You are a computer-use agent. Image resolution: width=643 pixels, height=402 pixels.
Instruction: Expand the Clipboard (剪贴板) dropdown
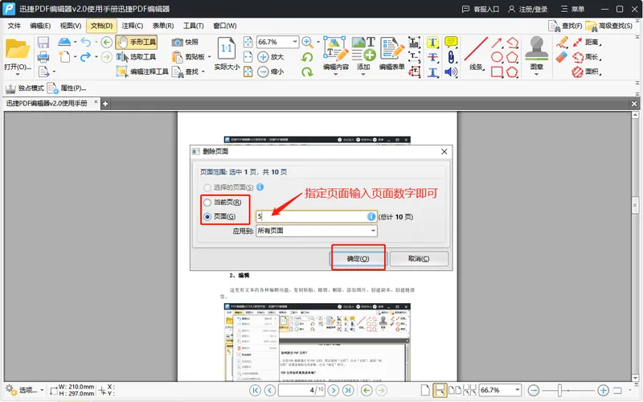[x=210, y=56]
